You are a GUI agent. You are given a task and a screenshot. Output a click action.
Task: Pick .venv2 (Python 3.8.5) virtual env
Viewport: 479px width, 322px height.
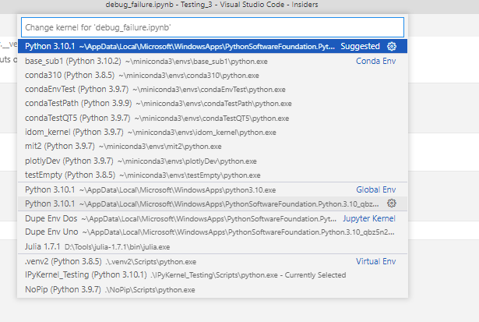(x=213, y=261)
